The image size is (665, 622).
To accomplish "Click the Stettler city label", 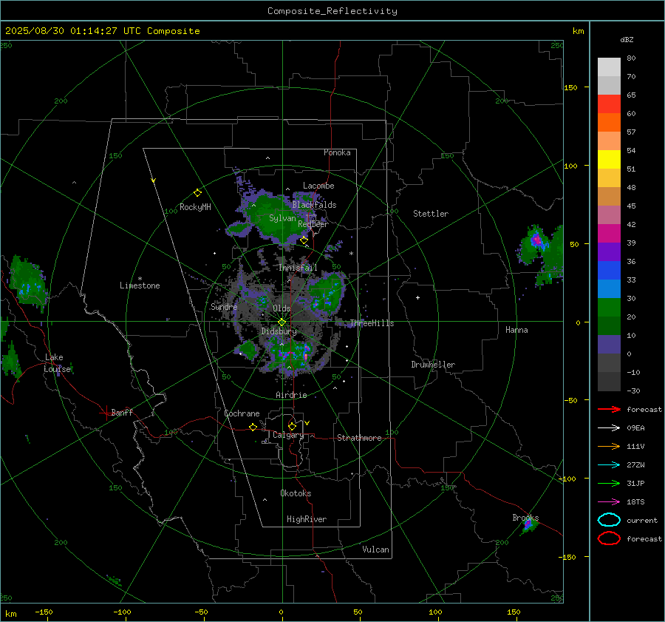I will 431,214.
